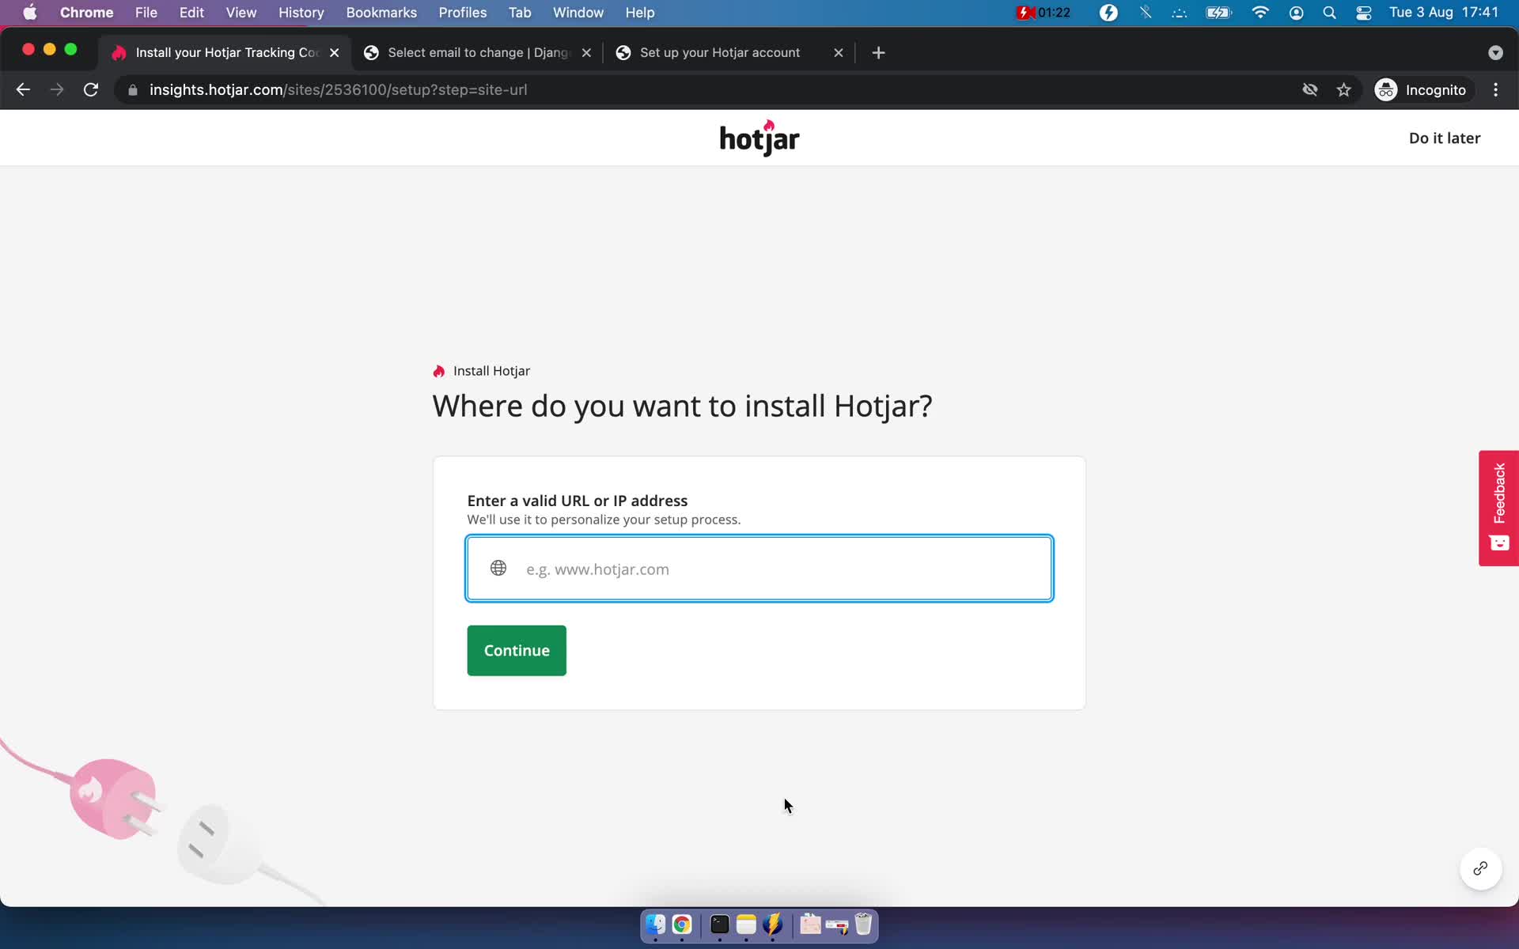
Task: Click the Chrome browser icon in dock
Action: point(681,925)
